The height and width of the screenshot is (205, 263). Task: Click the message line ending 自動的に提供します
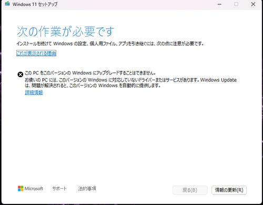[93, 85]
